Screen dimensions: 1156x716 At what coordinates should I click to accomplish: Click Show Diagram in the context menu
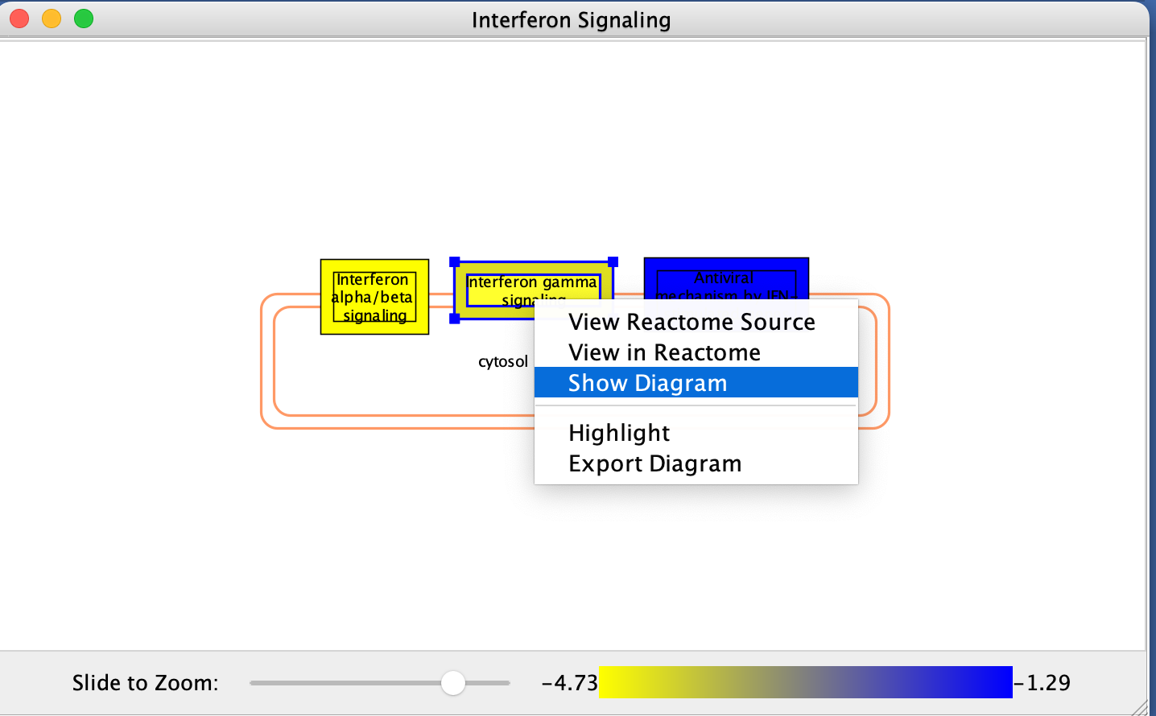(x=647, y=383)
